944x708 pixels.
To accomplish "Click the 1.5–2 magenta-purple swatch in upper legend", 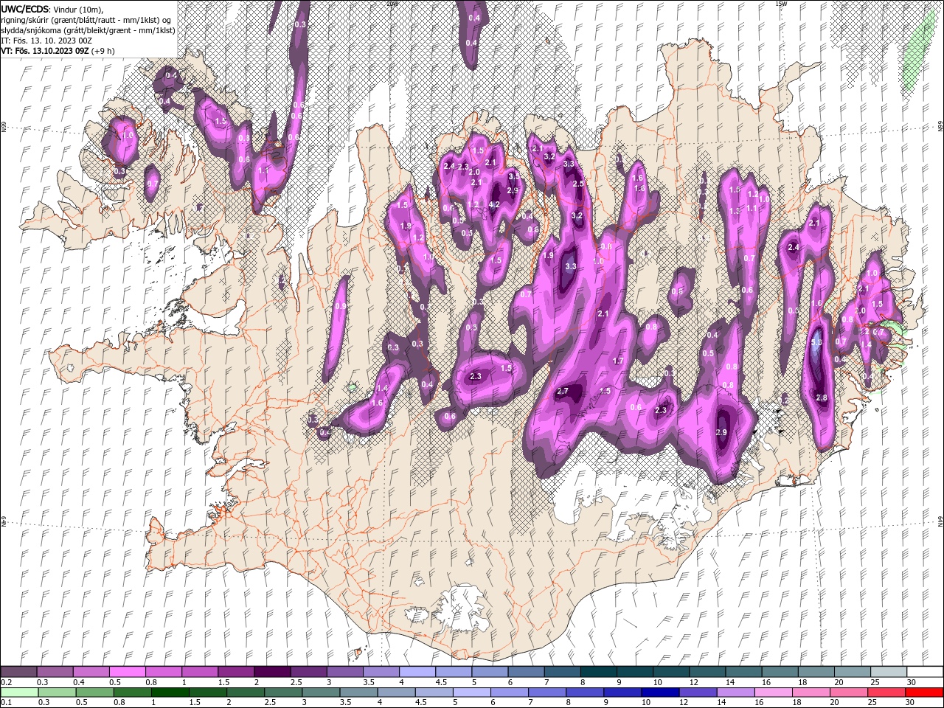I will [x=236, y=671].
